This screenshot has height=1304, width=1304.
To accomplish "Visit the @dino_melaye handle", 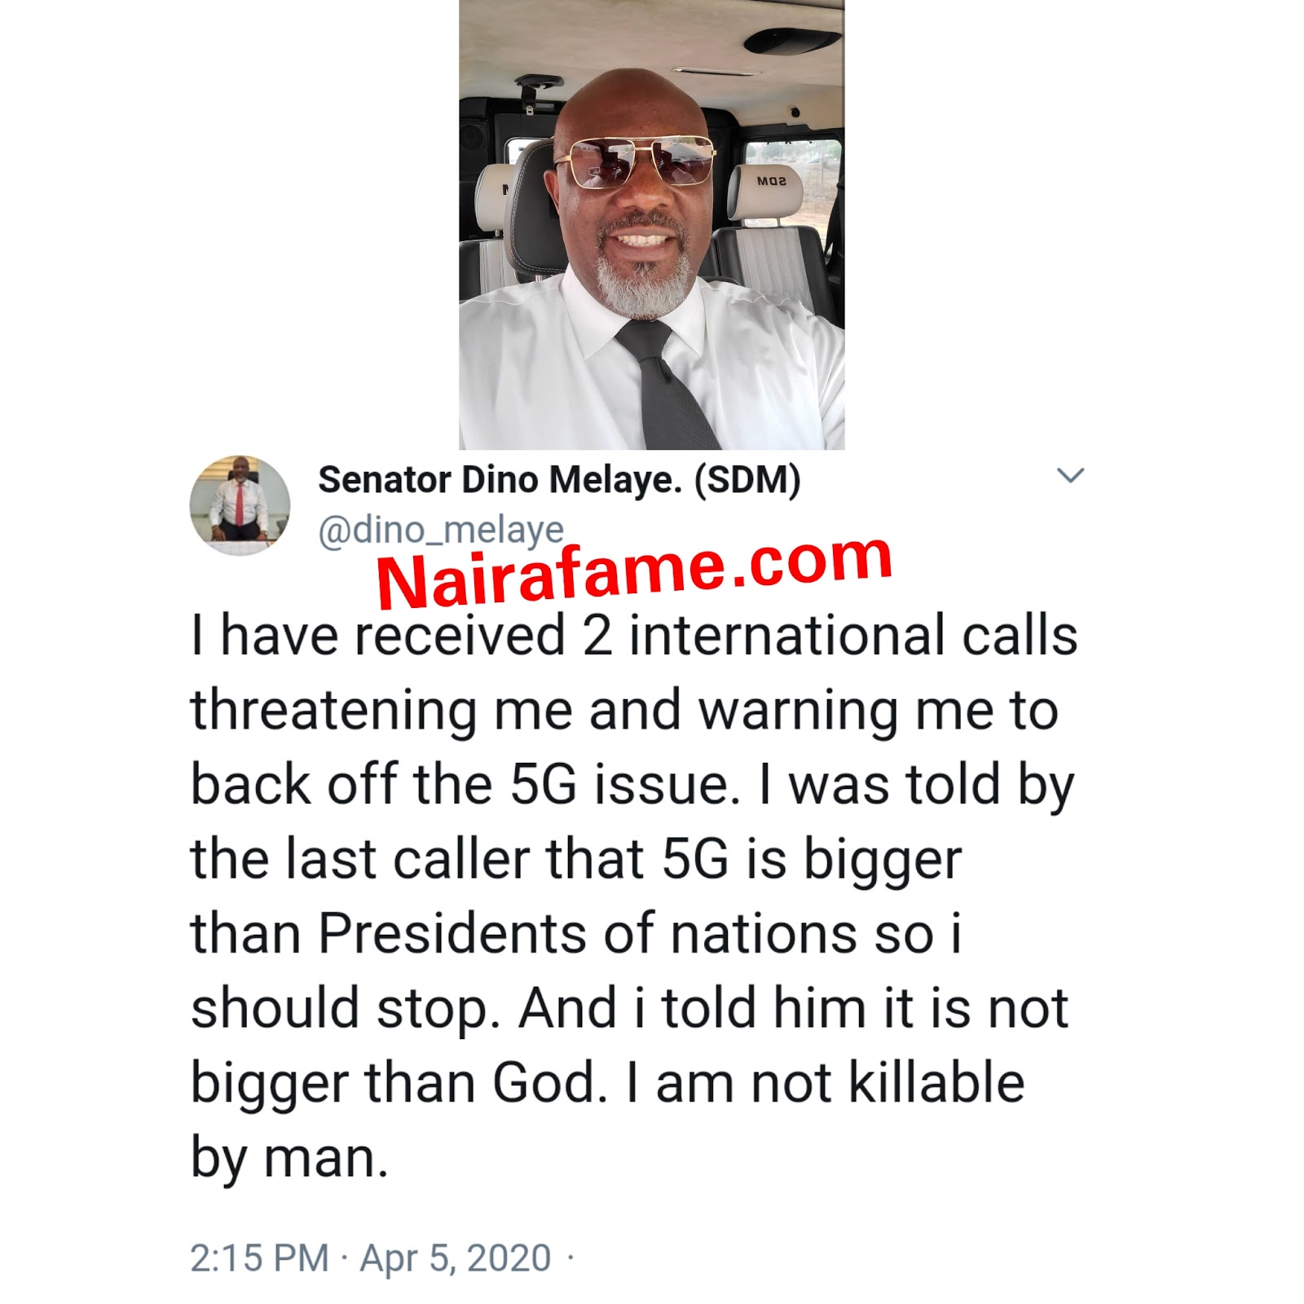I will pyautogui.click(x=440, y=531).
